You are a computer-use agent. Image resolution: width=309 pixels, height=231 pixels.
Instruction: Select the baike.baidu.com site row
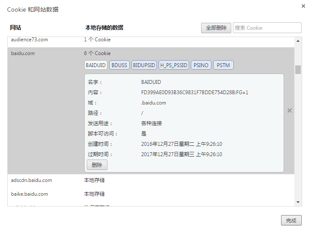151,194
